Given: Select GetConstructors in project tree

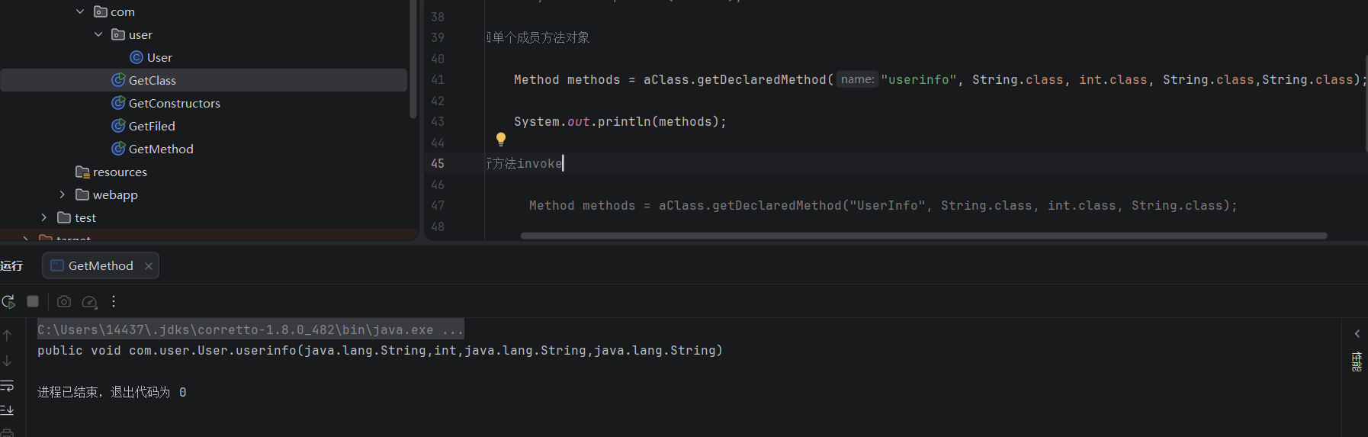Looking at the screenshot, I should pos(204,103).
